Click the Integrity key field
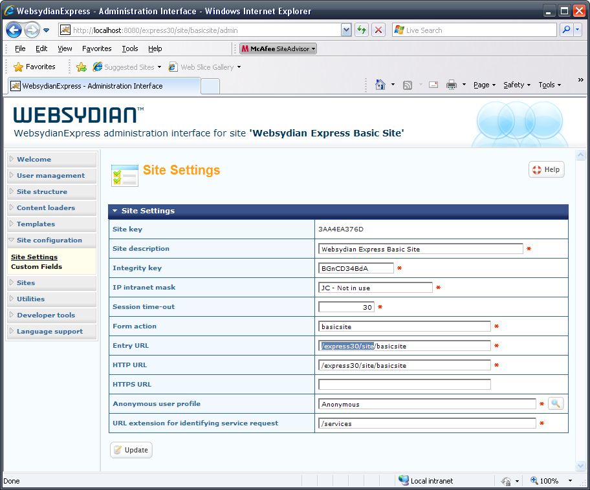Viewport: 590px width, 490px height. [x=356, y=268]
